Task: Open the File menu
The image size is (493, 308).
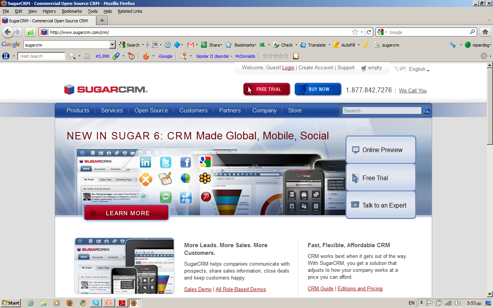Action: pyautogui.click(x=6, y=11)
